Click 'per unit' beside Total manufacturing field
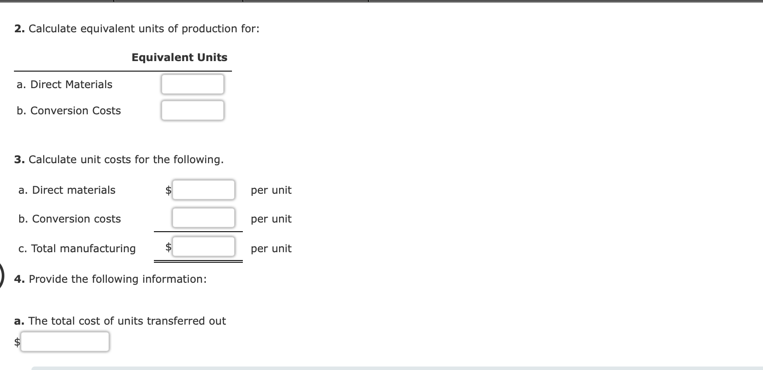The image size is (763, 370). coord(271,249)
